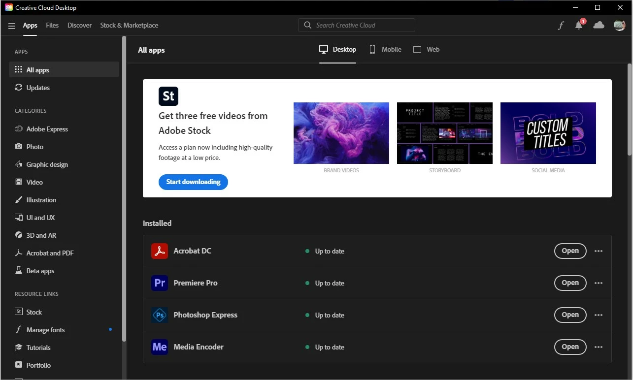Switch to the Apps tab
Viewport: 633px width, 380px height.
point(30,26)
